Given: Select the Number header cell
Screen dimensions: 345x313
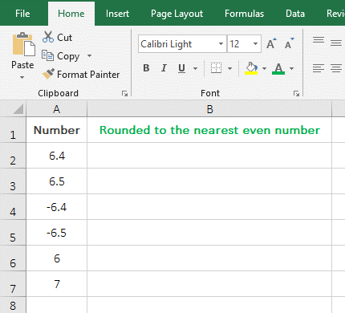Looking at the screenshot, I should (x=57, y=130).
